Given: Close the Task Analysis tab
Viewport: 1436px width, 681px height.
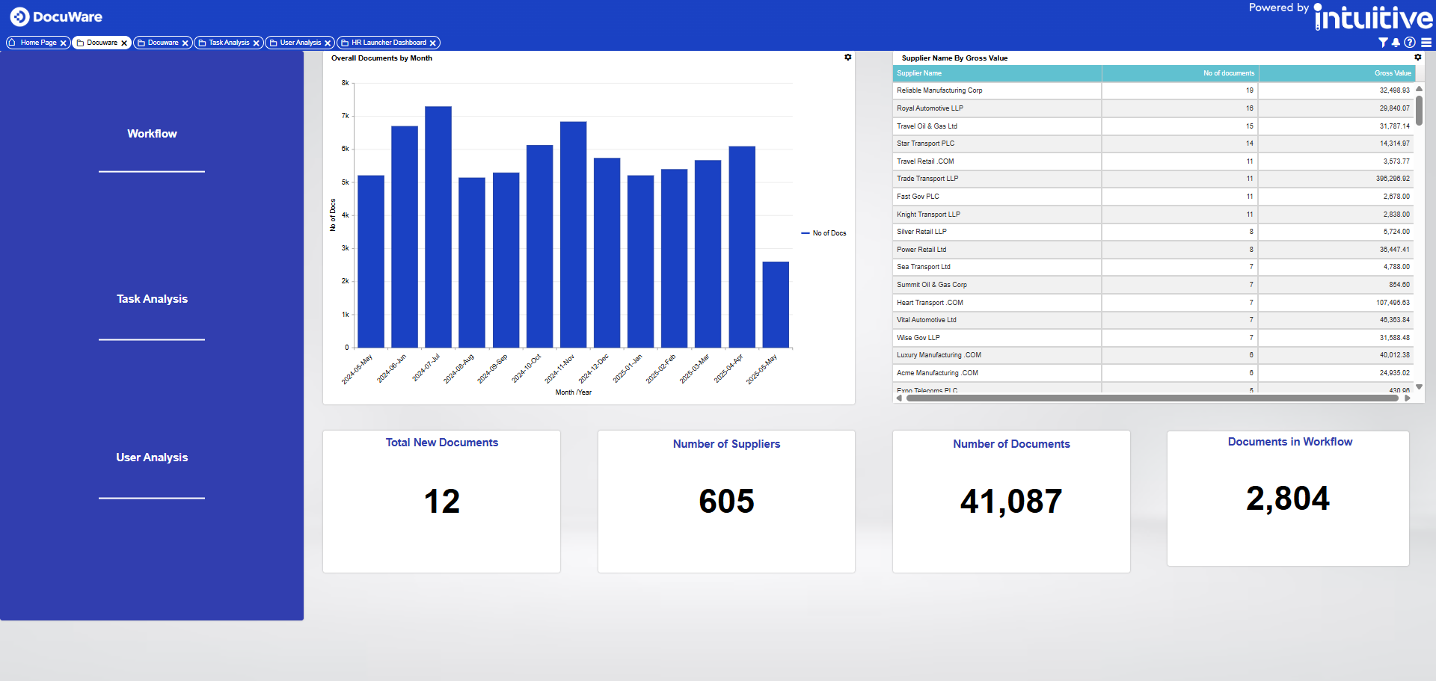Looking at the screenshot, I should 256,43.
